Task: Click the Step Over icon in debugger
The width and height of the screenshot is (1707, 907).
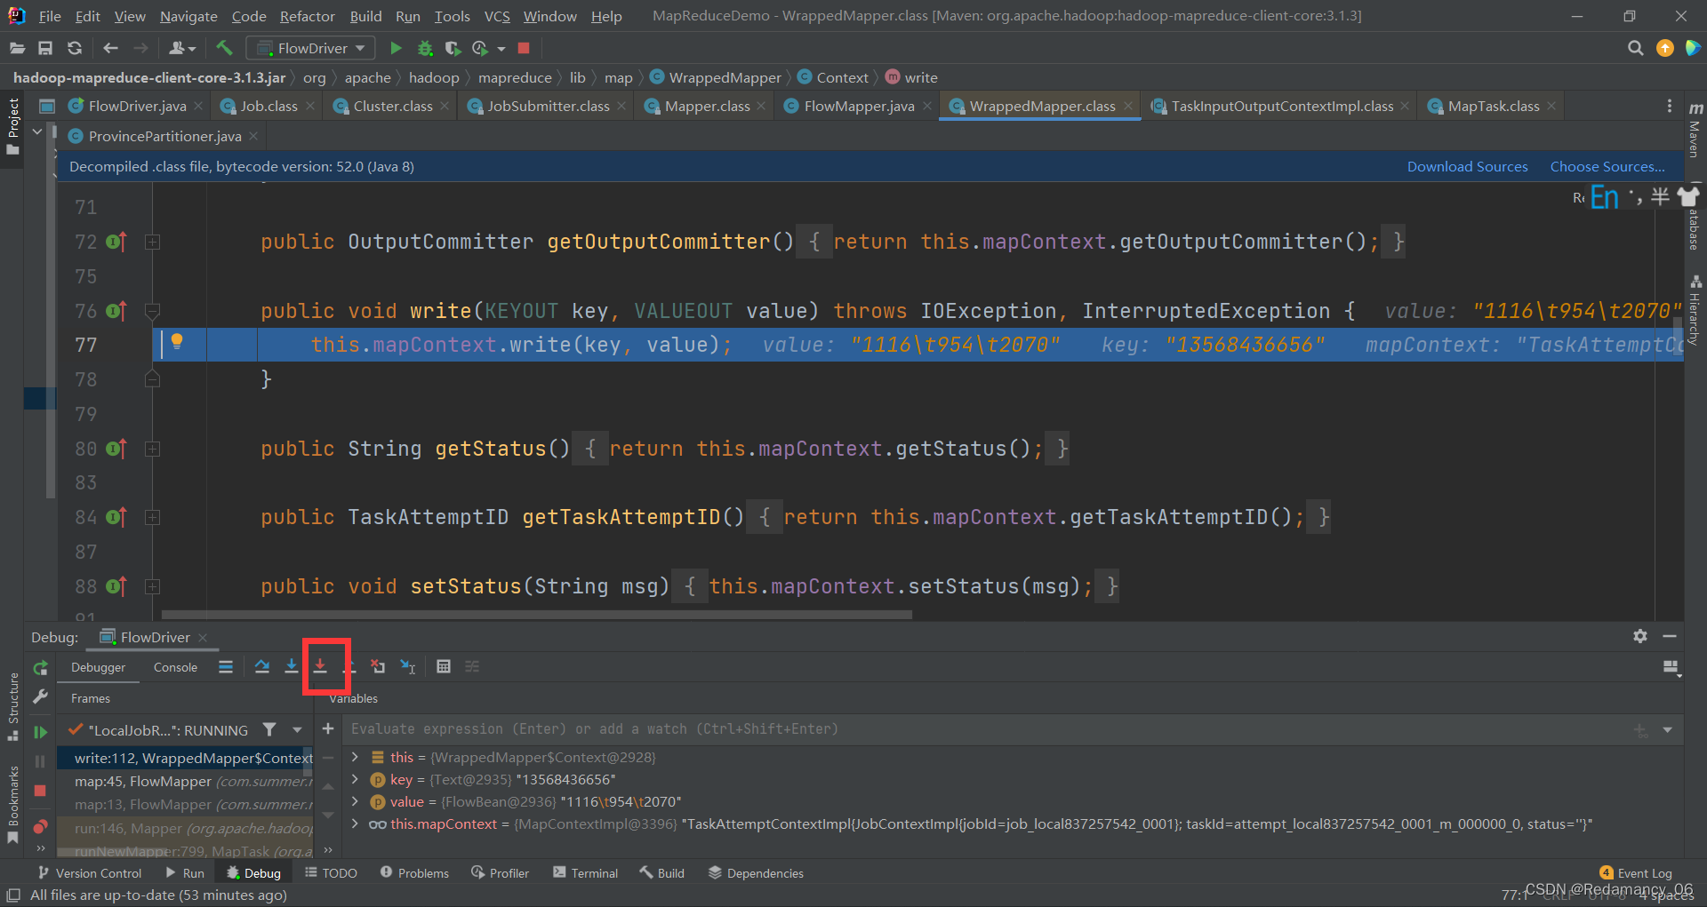Action: (x=262, y=666)
